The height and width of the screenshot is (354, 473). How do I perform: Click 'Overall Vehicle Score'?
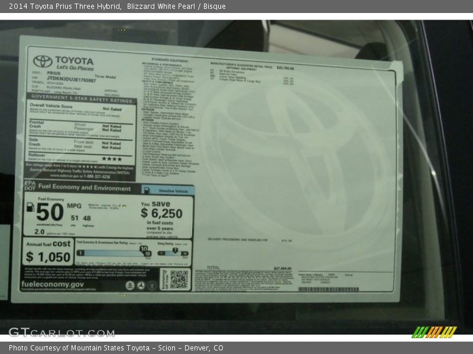pos(51,106)
